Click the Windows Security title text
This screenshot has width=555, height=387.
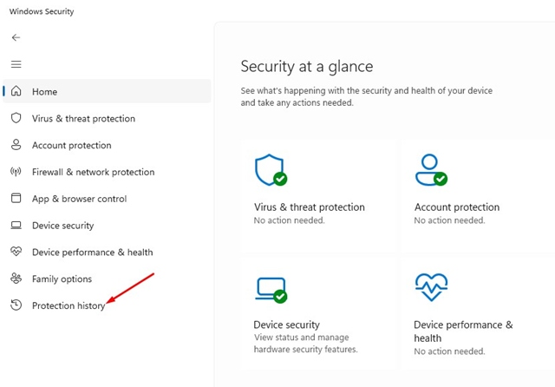(41, 11)
